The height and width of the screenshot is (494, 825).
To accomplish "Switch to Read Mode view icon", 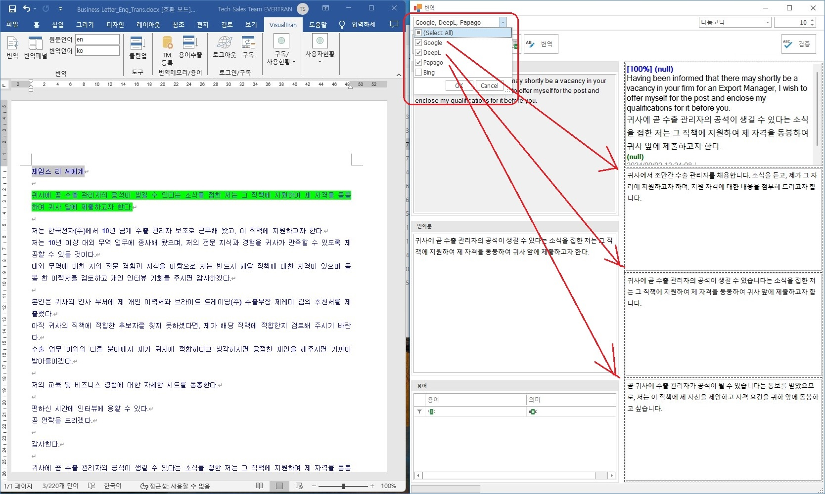I will coord(259,486).
